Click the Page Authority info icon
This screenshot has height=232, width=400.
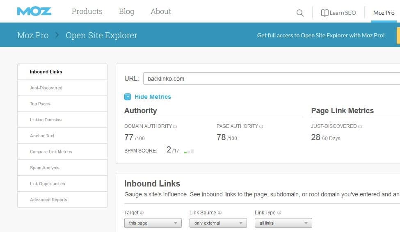tap(261, 127)
